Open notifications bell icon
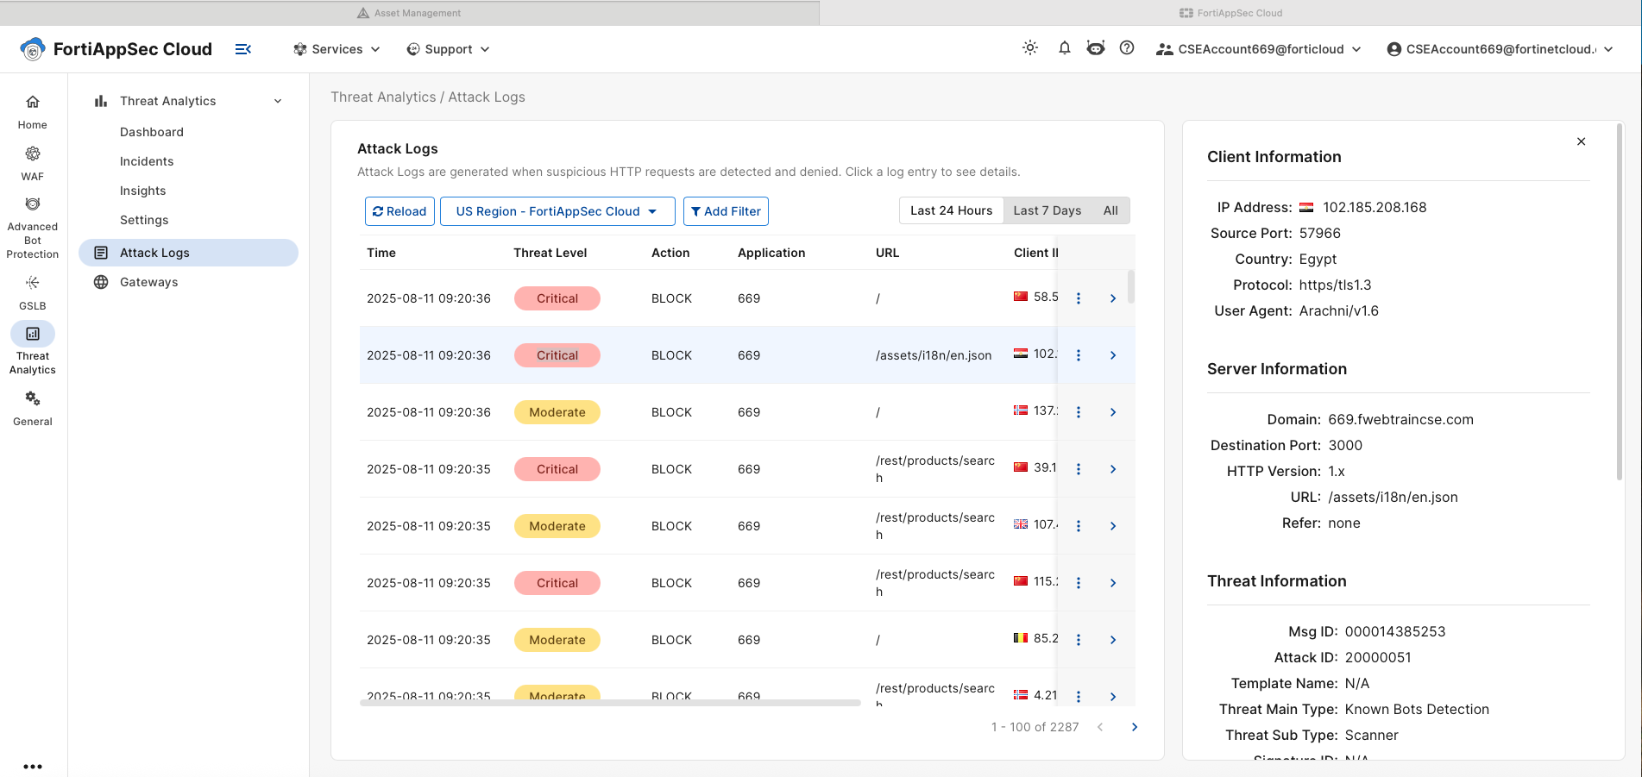The height and width of the screenshot is (777, 1642). tap(1065, 48)
